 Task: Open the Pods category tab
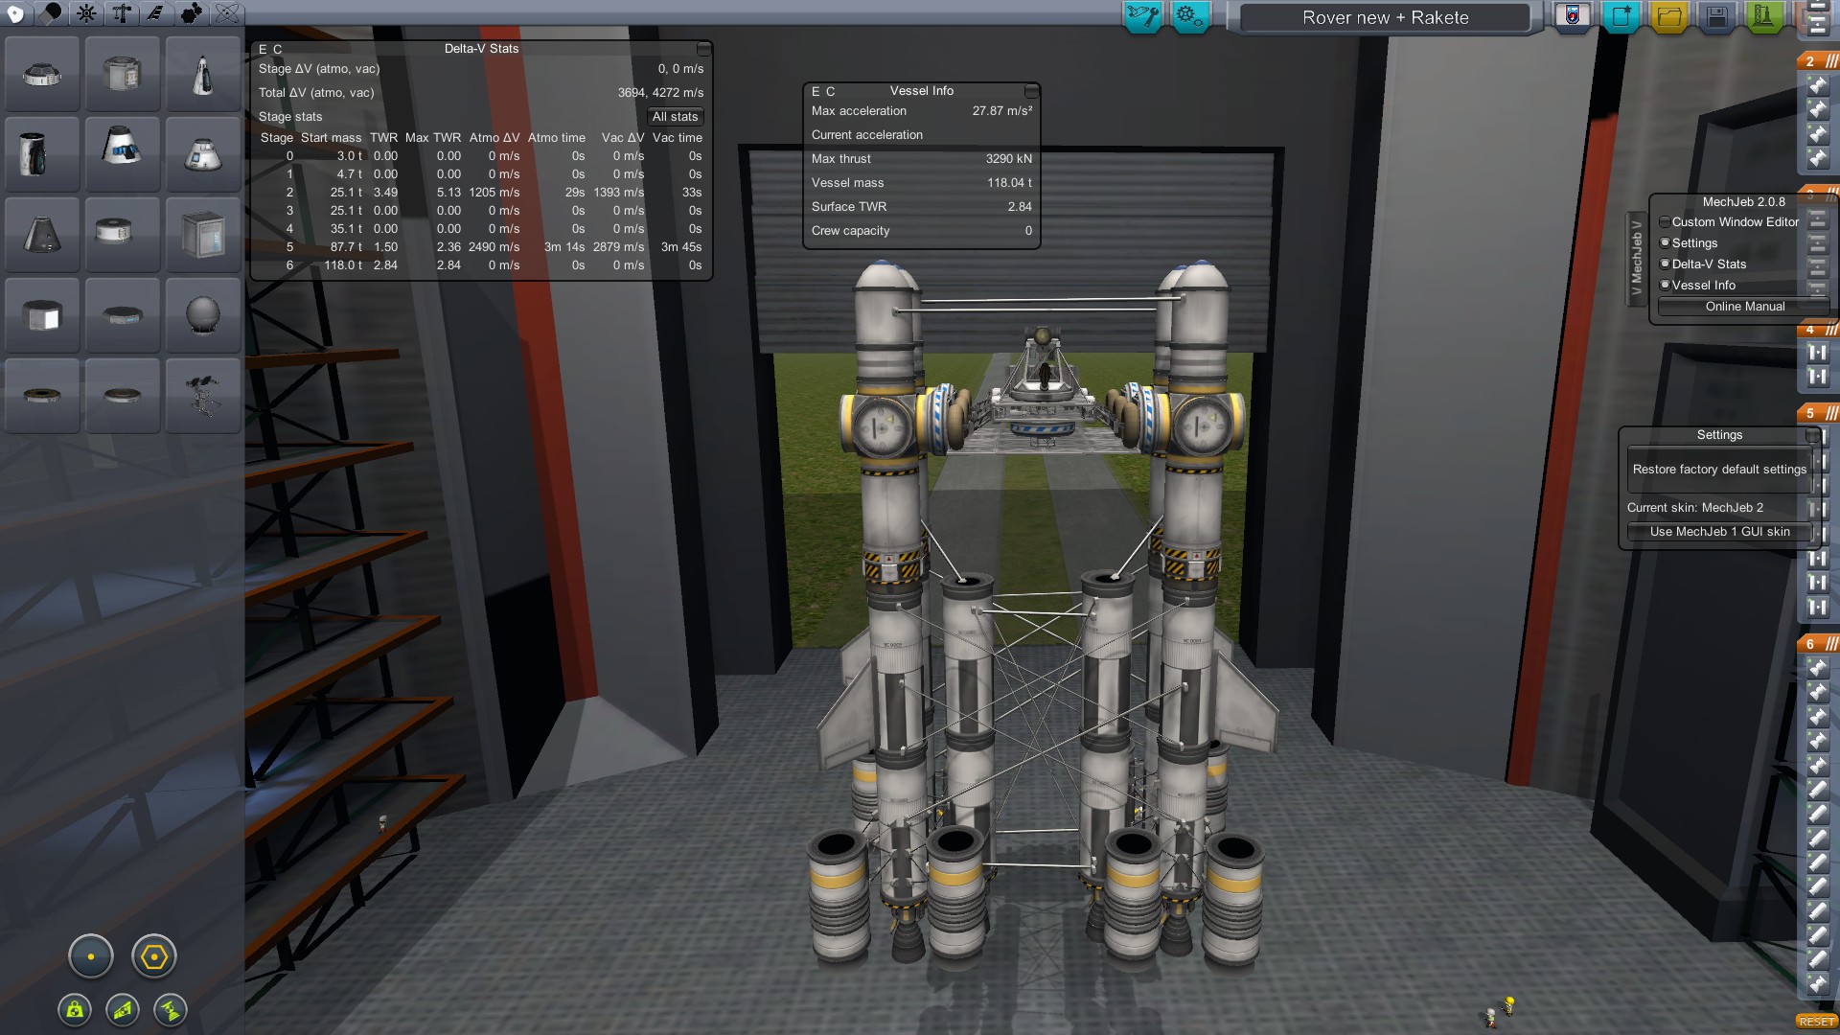pos(16,13)
